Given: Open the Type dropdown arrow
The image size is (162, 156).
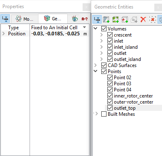Looking at the screenshot, I should point(85,27).
